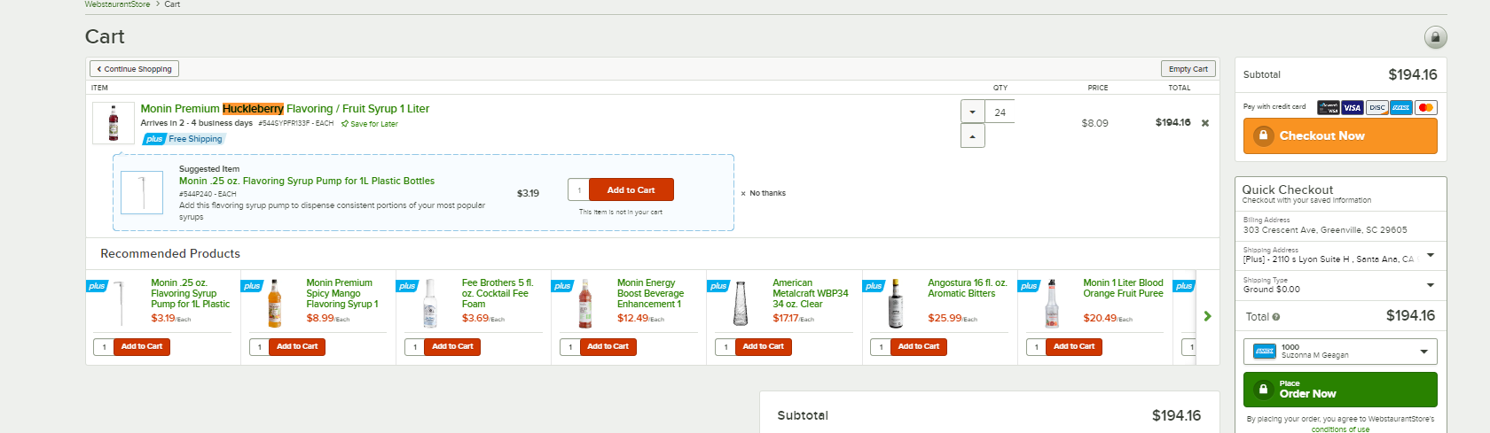1490x433 pixels.
Task: Select the Visa card icon
Action: tap(1352, 107)
